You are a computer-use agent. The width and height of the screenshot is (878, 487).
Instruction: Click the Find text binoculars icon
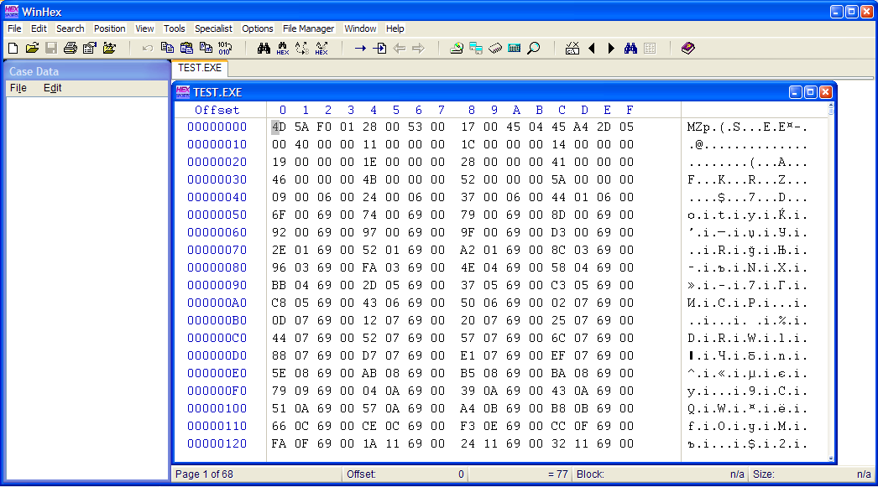[x=264, y=48]
